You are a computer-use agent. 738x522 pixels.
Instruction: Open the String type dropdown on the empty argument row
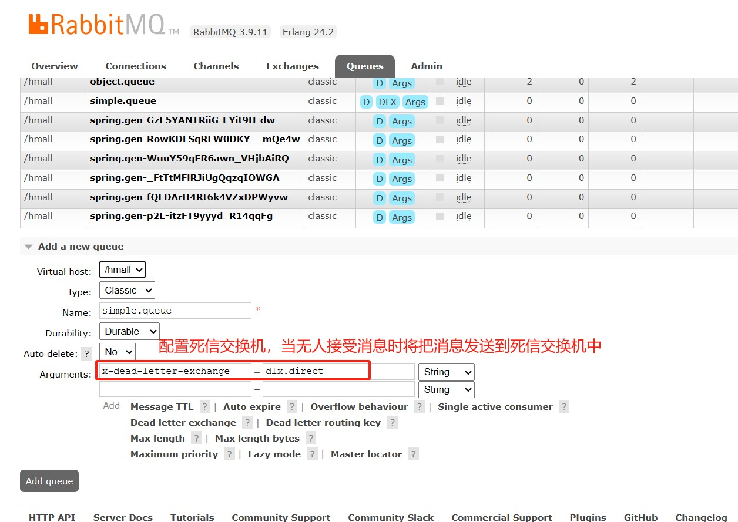[446, 390]
